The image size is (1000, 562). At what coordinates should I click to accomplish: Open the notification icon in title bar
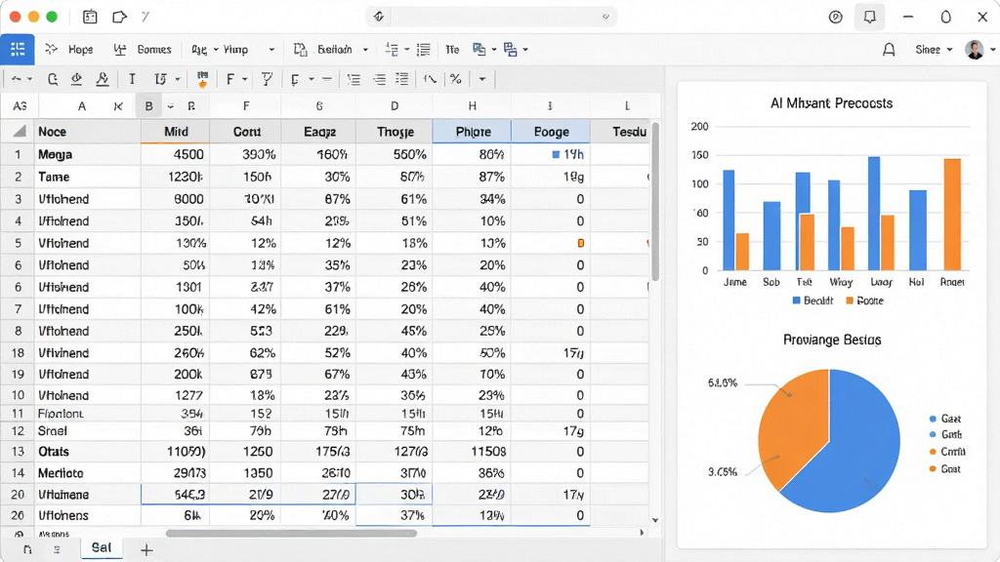click(x=870, y=17)
